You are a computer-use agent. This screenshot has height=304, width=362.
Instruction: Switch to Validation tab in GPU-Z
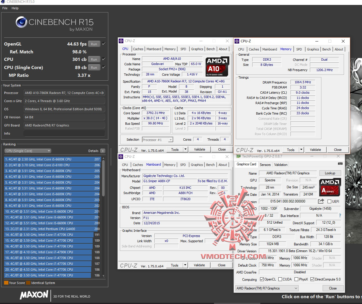(281, 165)
